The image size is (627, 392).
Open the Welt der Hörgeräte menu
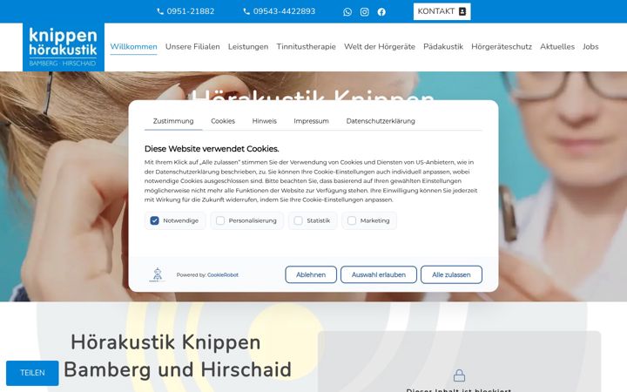point(380,47)
